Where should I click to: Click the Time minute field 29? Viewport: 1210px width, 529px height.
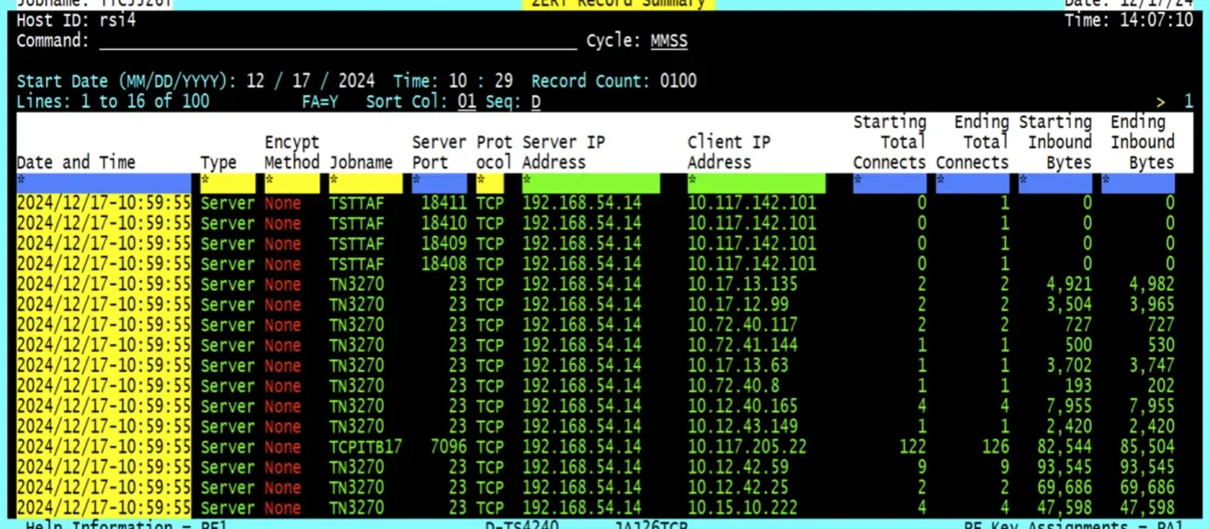click(x=504, y=81)
